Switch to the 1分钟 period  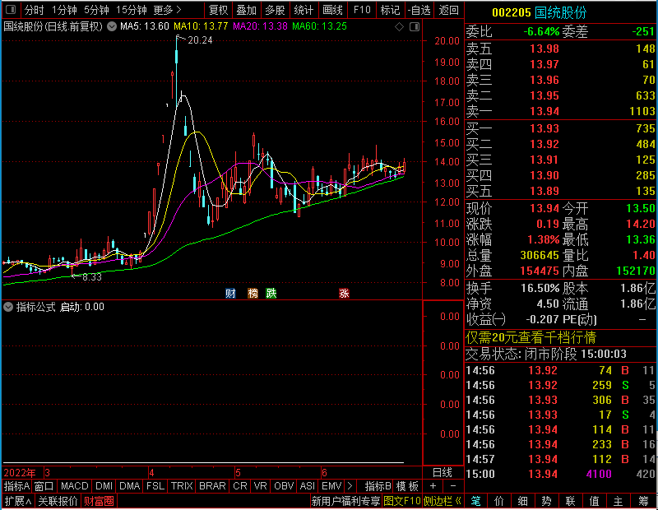[x=64, y=10]
